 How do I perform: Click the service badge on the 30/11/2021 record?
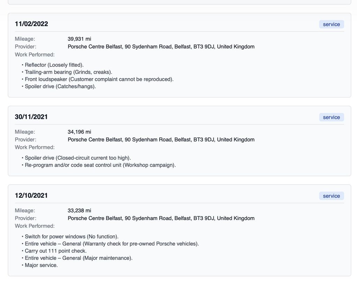tap(331, 117)
